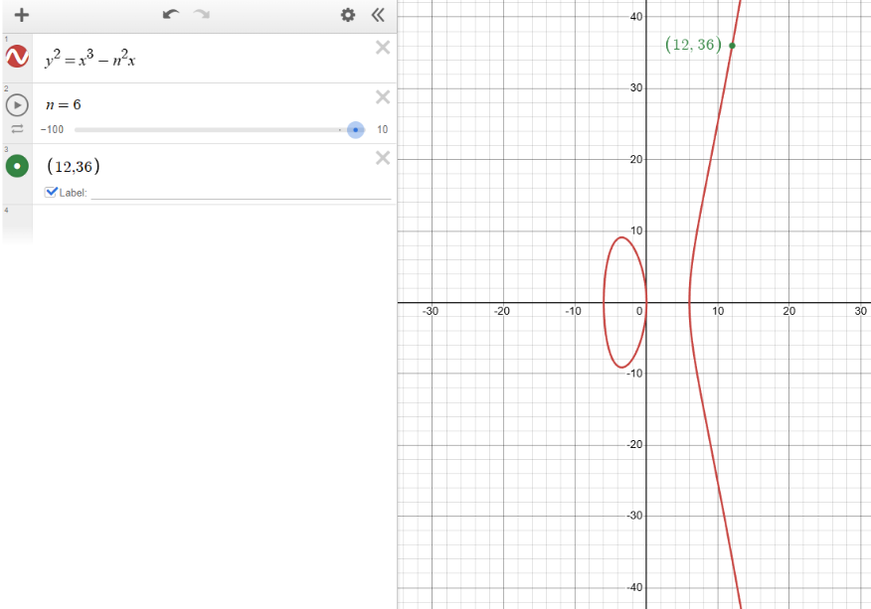Click the equation y²=x³−n²x to edit
Screen dimensions: 871x609
click(x=90, y=59)
